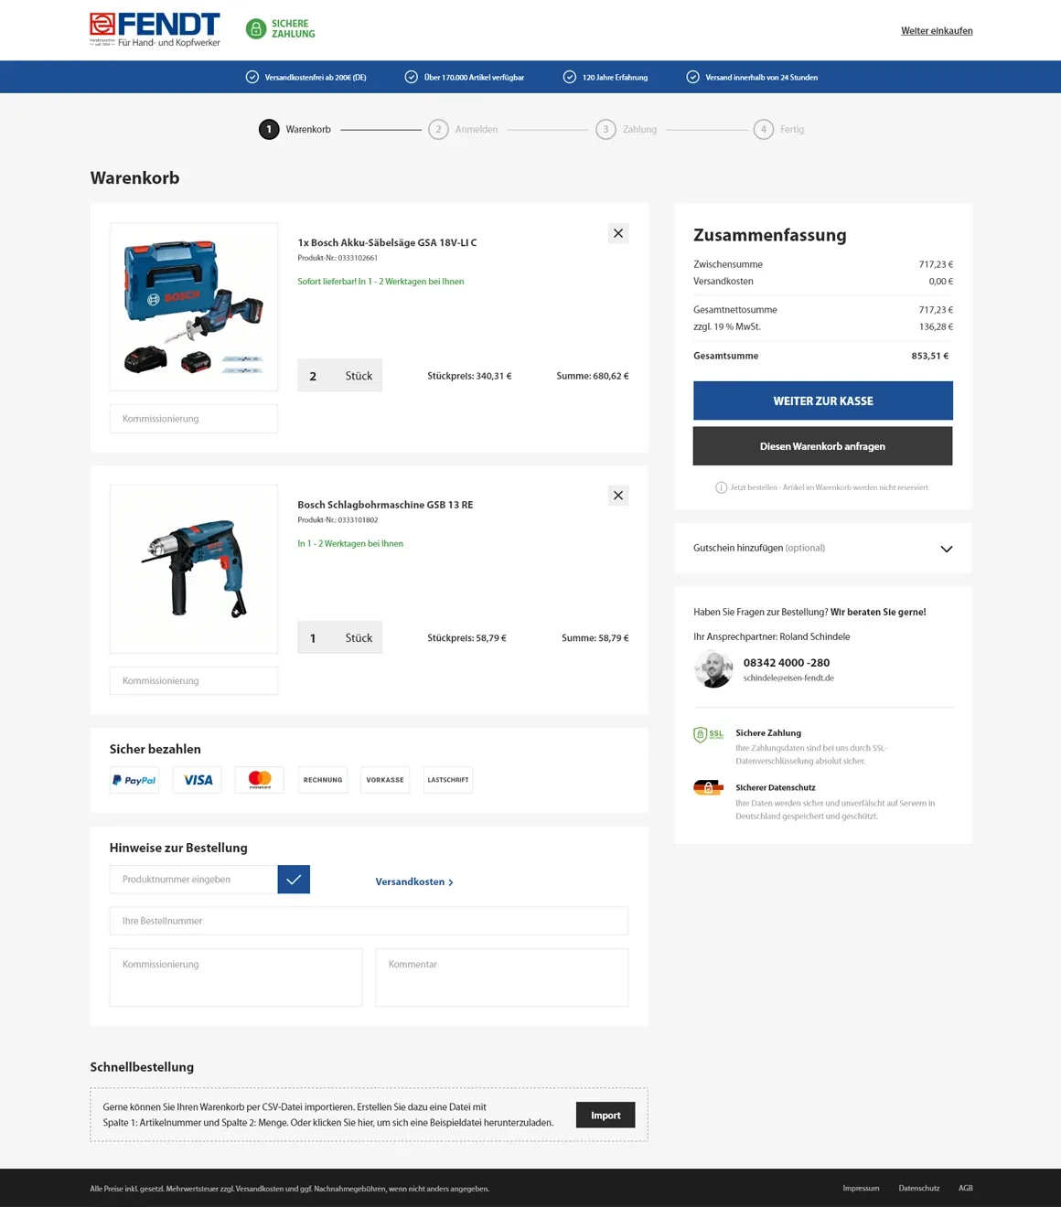This screenshot has width=1061, height=1207.
Task: Expand the Gutschein hinzufügen section
Action: pos(823,549)
